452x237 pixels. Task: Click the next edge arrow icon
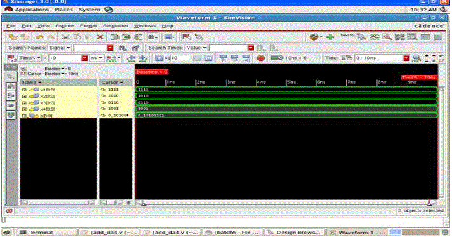click(x=142, y=58)
